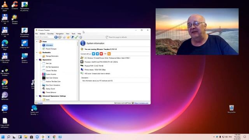The height and width of the screenshot is (140, 249).
Task: Open the Favorites menu
Action: pos(51,34)
